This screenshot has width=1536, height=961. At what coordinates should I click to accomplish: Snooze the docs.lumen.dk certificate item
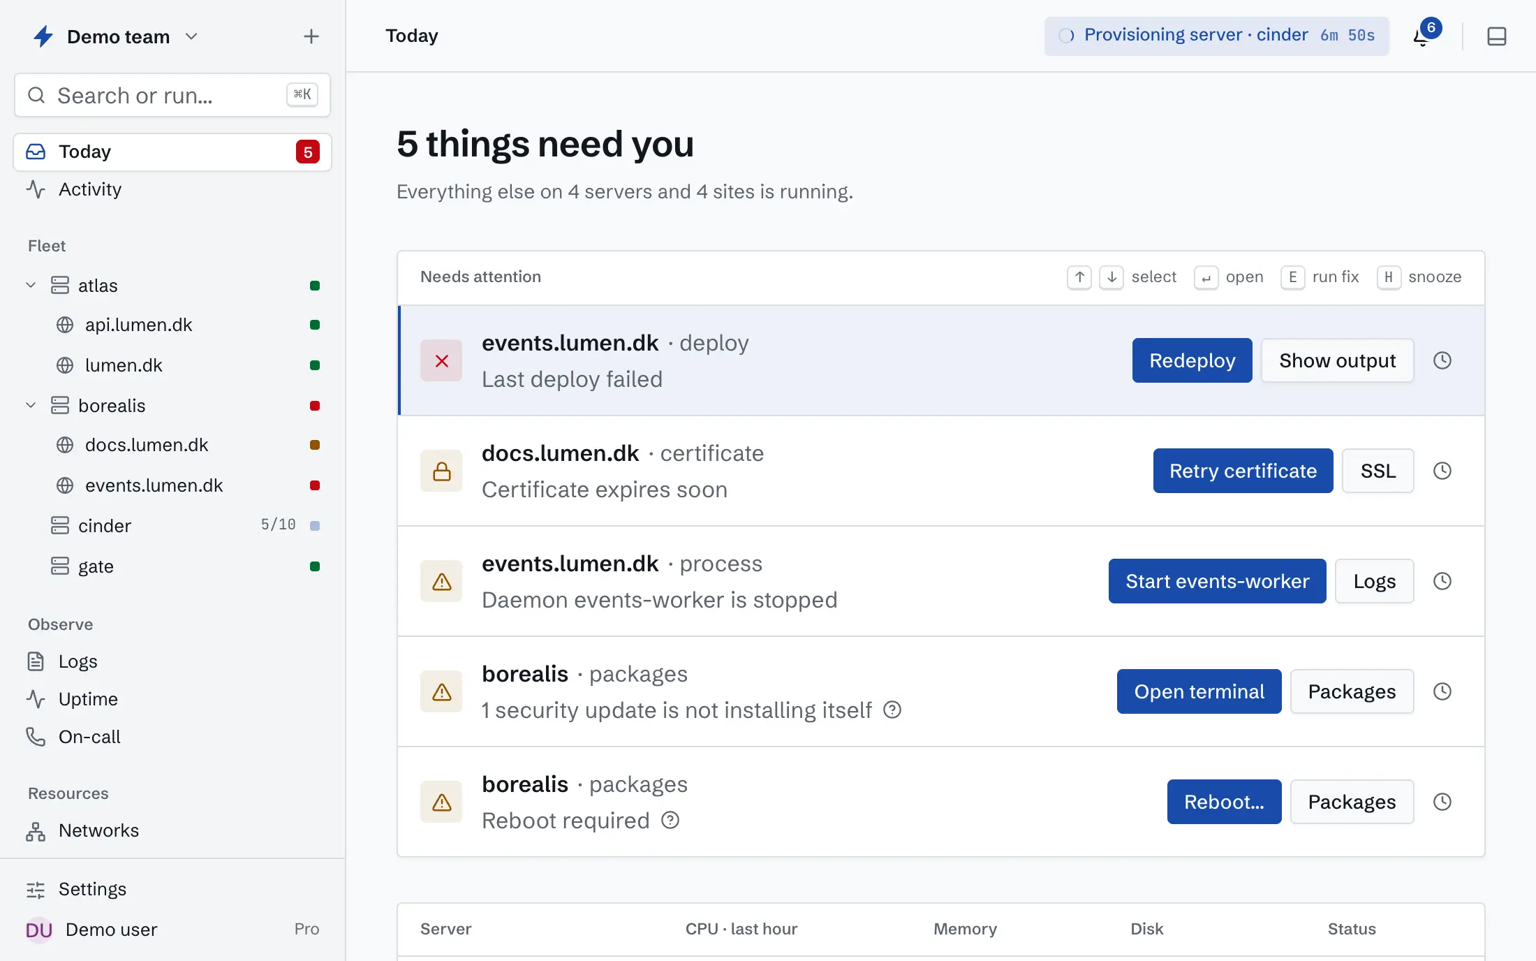[1442, 471]
